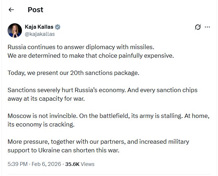218x176 pixels.
Task: Click the "Post" header title
Action: [35, 10]
